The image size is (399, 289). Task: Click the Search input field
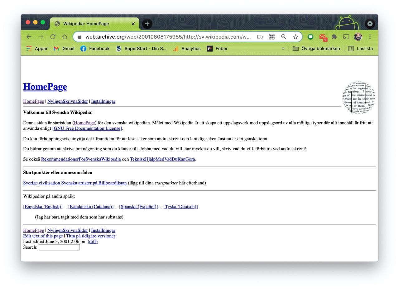point(59,247)
